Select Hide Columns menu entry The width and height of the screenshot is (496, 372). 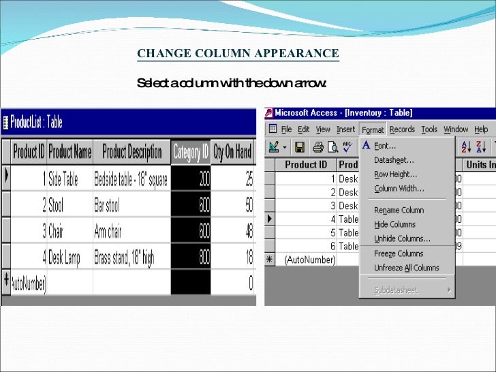(x=407, y=224)
